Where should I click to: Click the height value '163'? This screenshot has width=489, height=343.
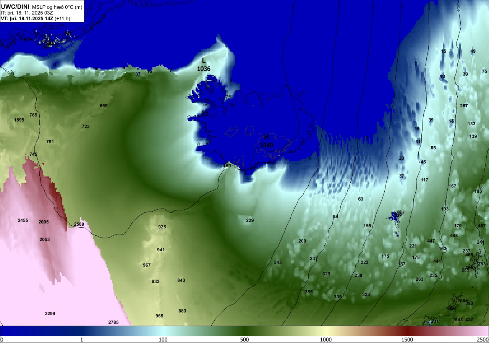click(442, 249)
